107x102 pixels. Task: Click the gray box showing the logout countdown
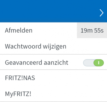[x=92, y=30]
